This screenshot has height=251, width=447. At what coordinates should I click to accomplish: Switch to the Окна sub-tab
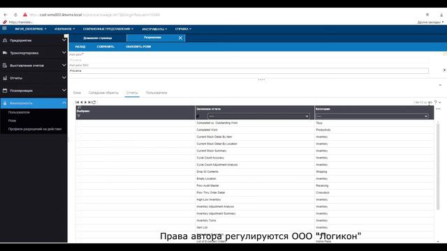[x=77, y=93]
